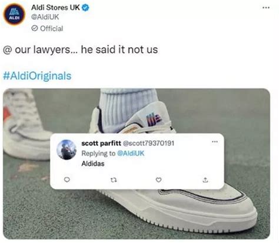
Task: Click scott parfitt's profile picture
Action: [x=67, y=149]
